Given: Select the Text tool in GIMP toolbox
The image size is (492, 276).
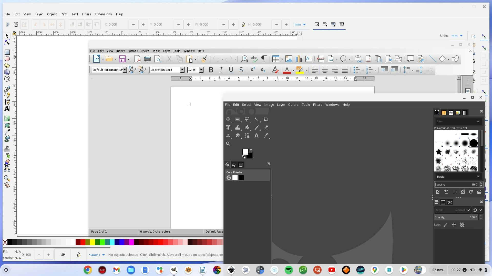Looking at the screenshot, I should [x=256, y=136].
